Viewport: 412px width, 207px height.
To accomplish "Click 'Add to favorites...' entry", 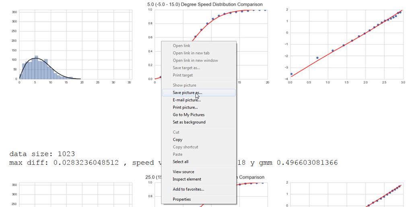I will pos(199,189).
